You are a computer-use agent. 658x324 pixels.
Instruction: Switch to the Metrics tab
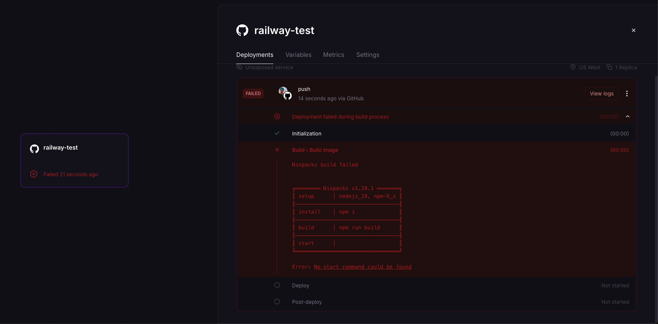333,55
